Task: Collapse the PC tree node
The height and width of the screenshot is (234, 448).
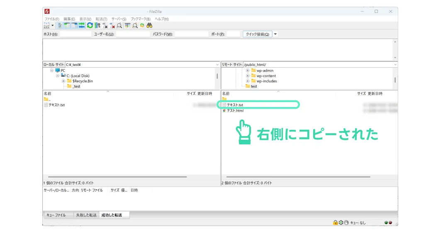Action: point(52,70)
